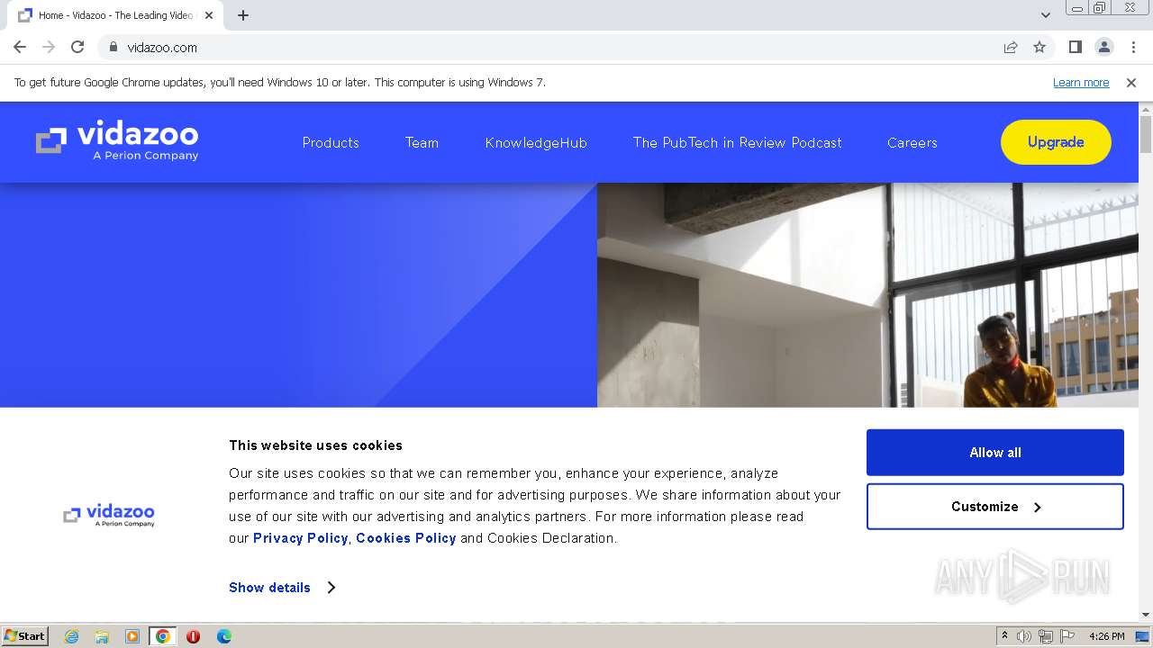Click the Vidazoo logo in the header
The height and width of the screenshot is (648, 1153).
point(117,141)
